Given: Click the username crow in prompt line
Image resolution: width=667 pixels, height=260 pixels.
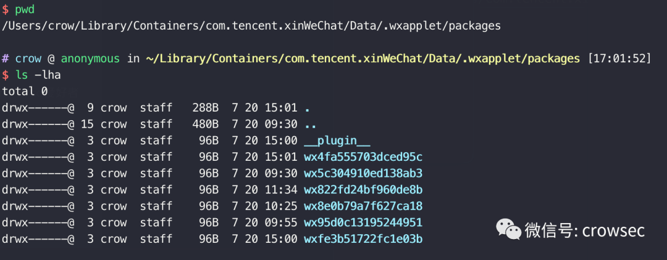Looking at the screenshot, I should tap(28, 59).
